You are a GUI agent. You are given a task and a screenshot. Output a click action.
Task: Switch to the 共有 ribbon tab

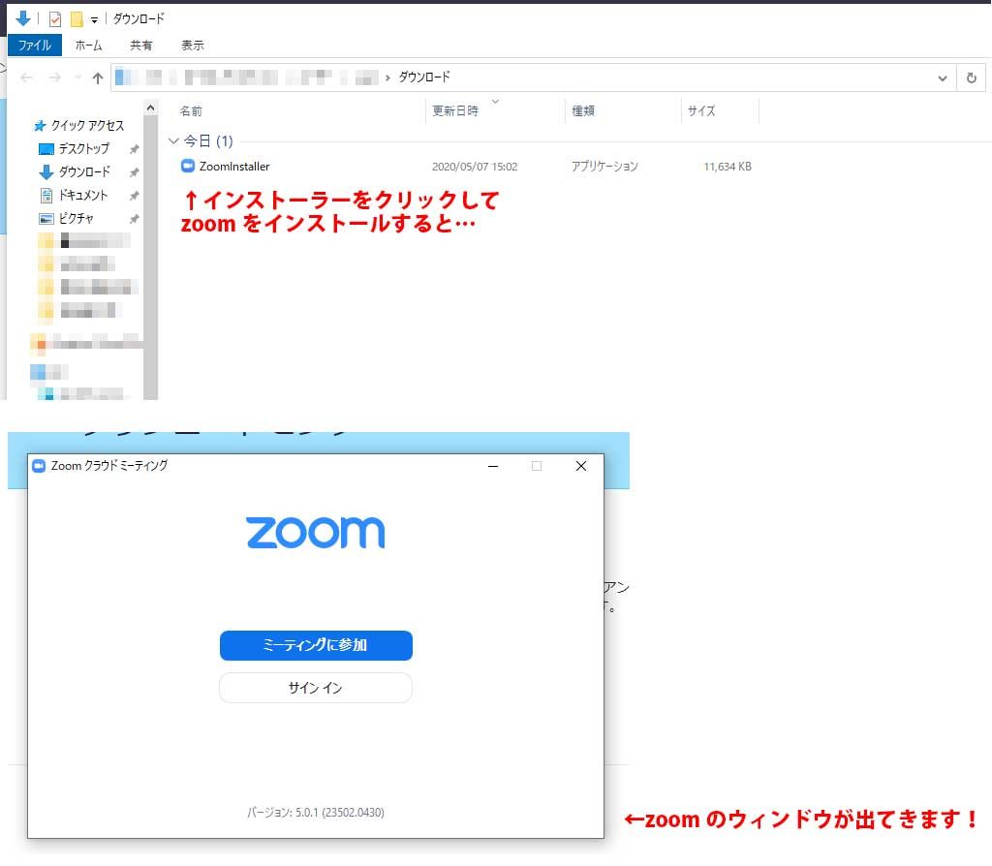click(140, 46)
